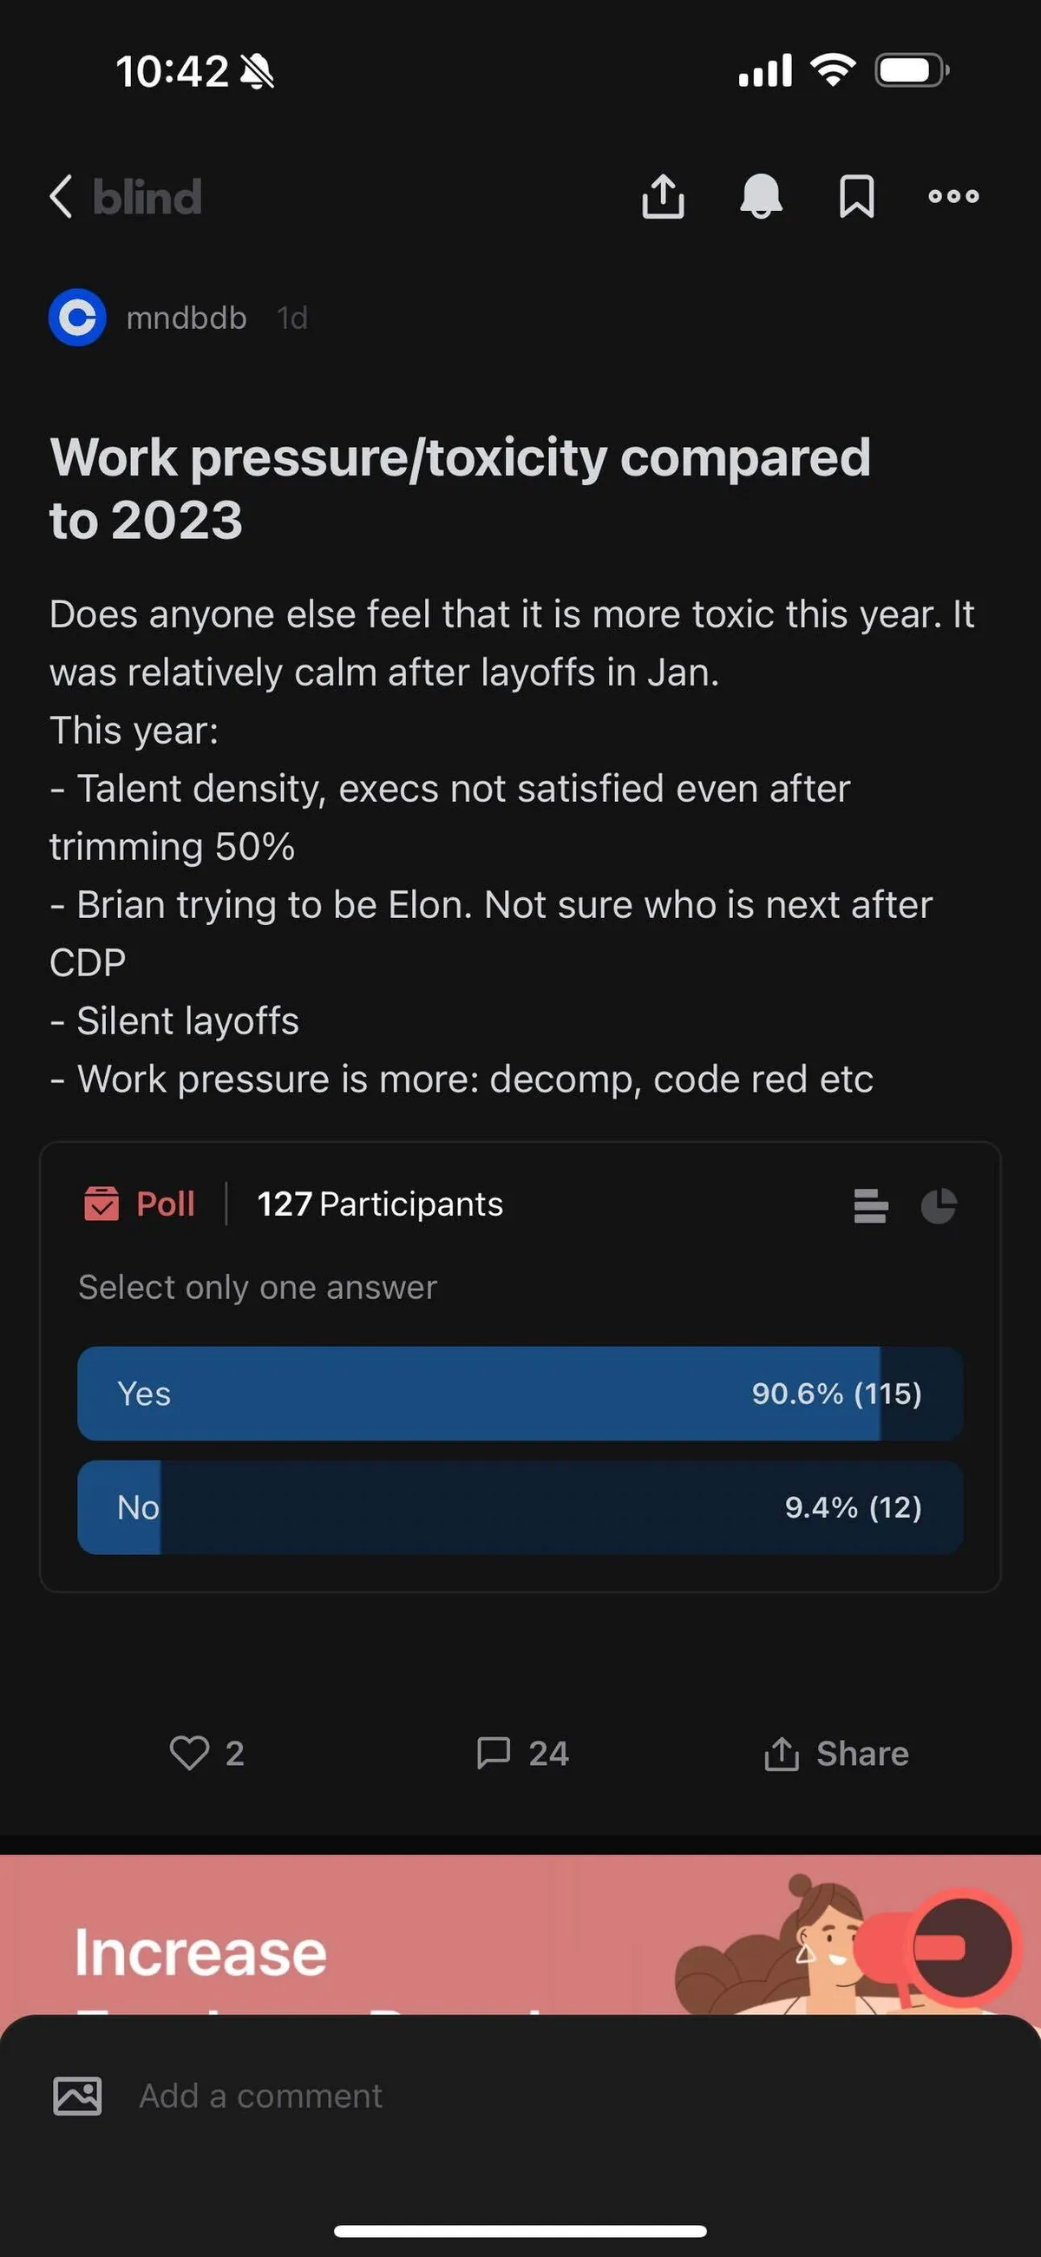Screen dimensions: 1041x2257
Task: Tap the blind logo
Action: pos(147,196)
